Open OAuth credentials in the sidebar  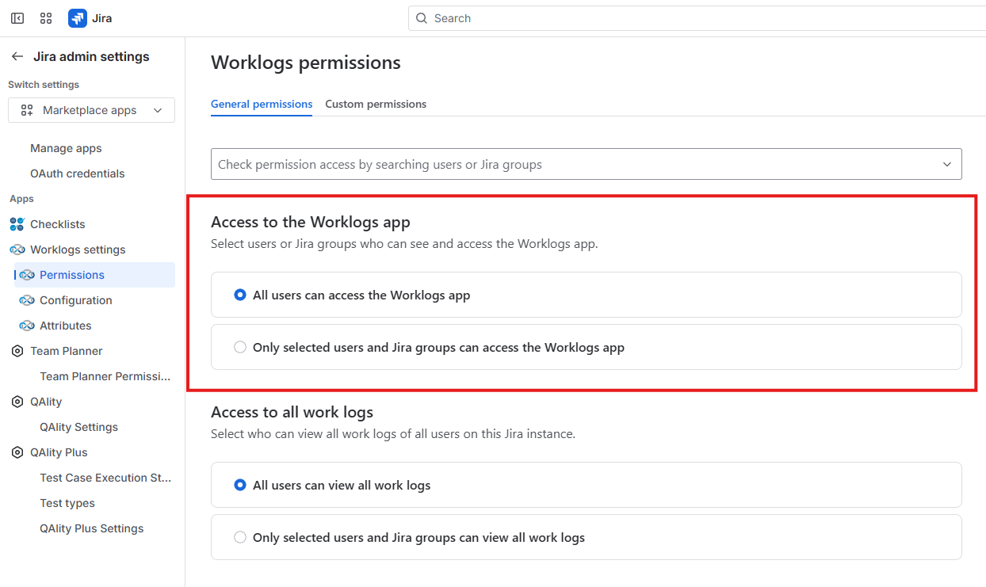point(78,173)
